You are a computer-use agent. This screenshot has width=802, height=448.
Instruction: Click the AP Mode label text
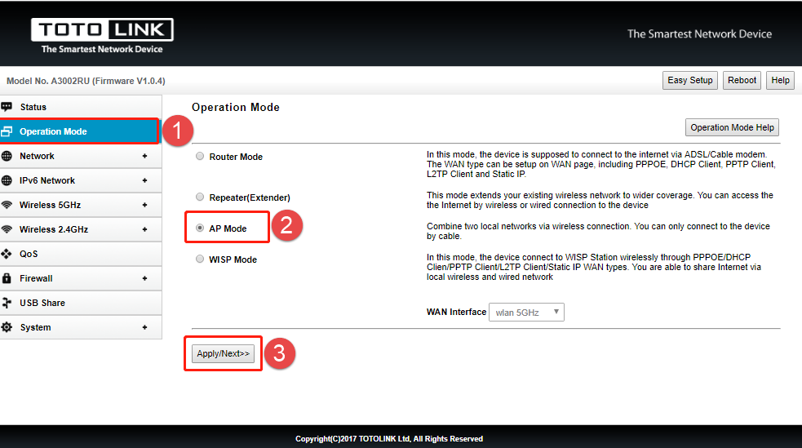228,228
